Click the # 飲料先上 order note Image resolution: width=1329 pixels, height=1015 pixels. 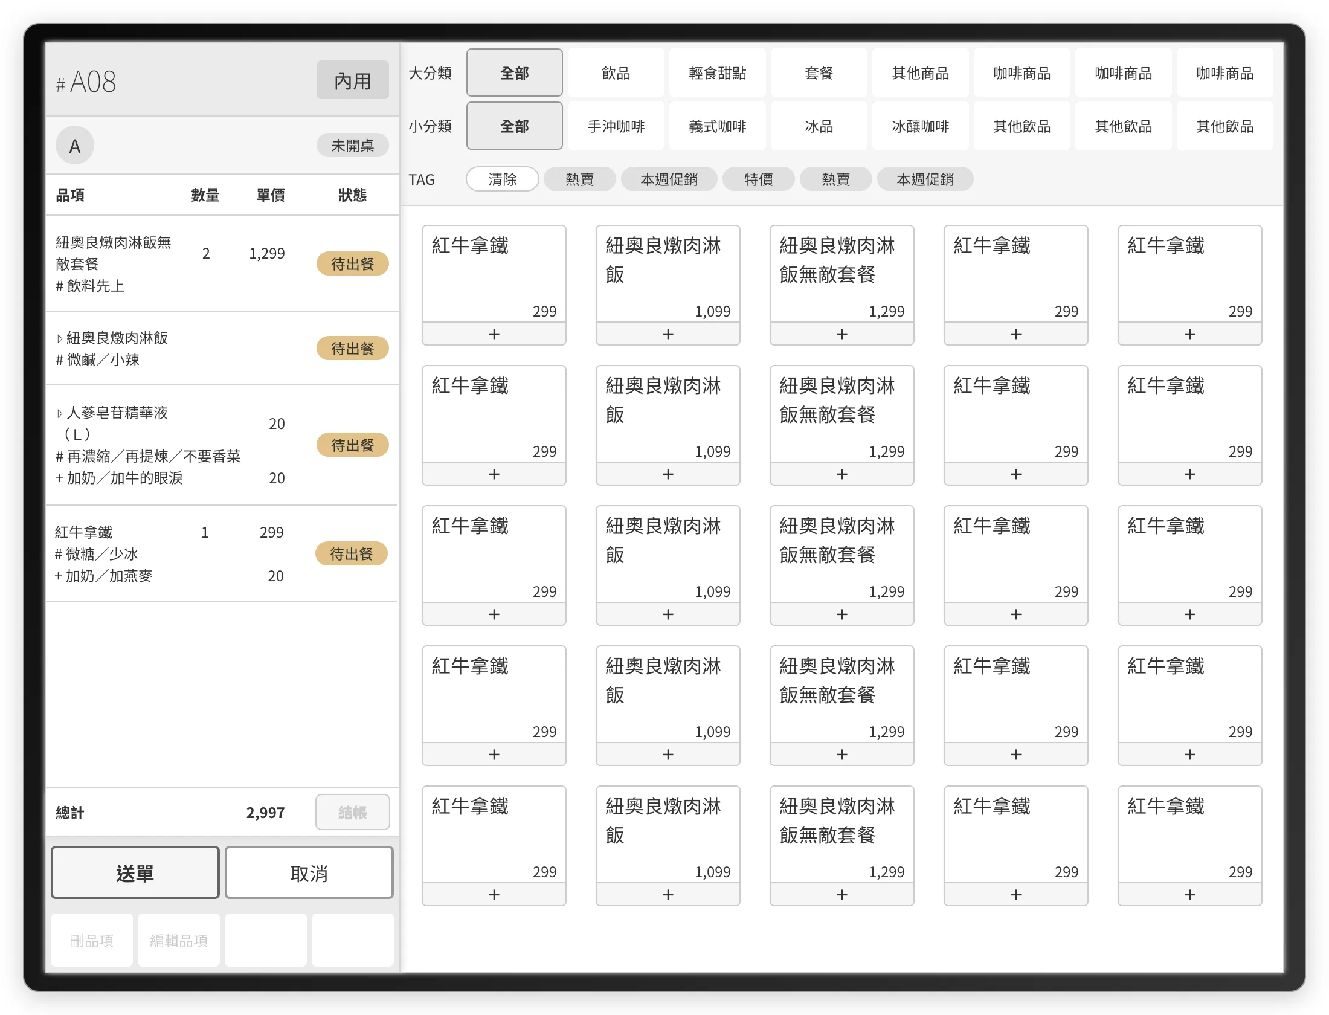(x=90, y=286)
